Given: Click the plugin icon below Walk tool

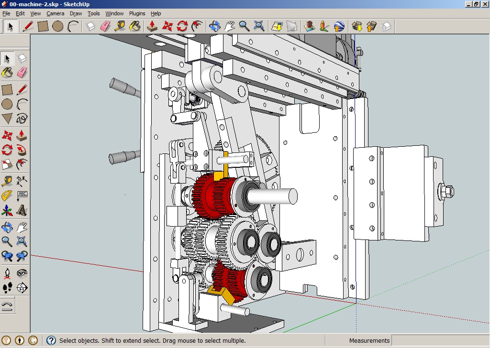Looking at the screenshot, I should tap(7, 305).
